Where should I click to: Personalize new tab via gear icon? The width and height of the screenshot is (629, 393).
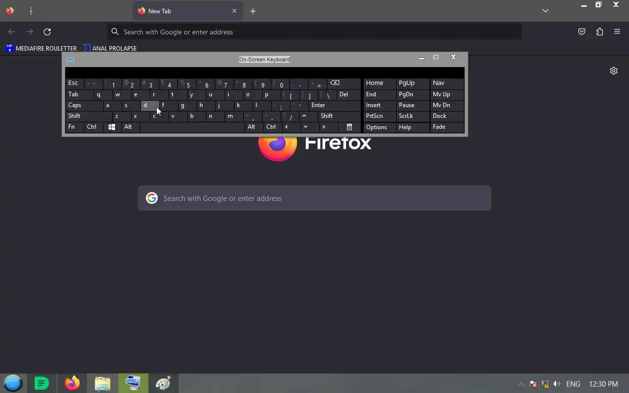click(x=614, y=71)
